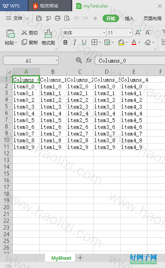Toggle Italic formatting

tap(75, 42)
